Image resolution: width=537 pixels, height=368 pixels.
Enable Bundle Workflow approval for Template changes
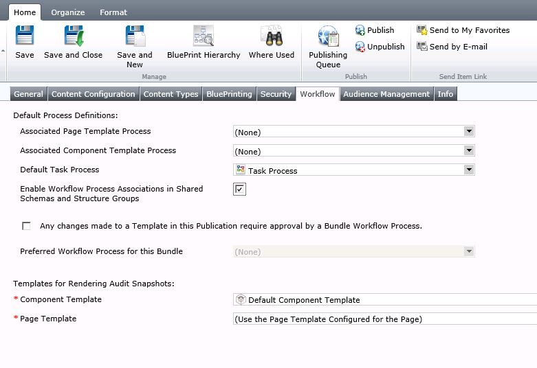(26, 226)
